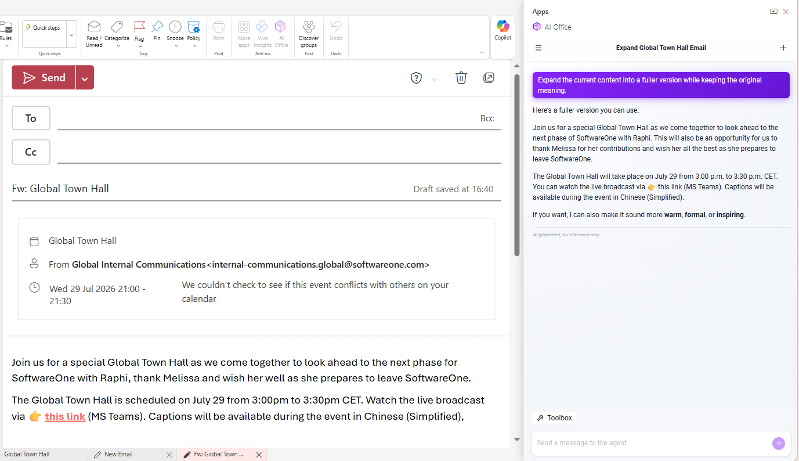Discard the draft with the trash icon
This screenshot has height=461, width=799.
click(x=461, y=78)
